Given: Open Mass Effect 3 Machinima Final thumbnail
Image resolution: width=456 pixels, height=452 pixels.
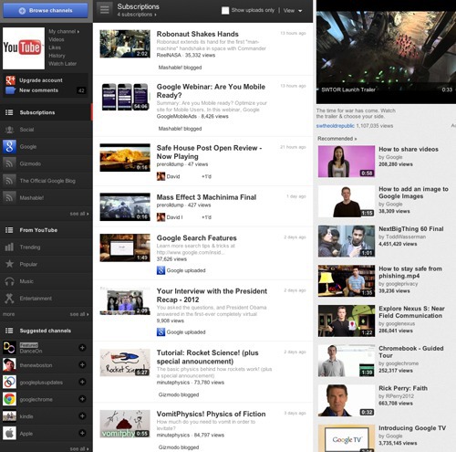Looking at the screenshot, I should coord(125,207).
